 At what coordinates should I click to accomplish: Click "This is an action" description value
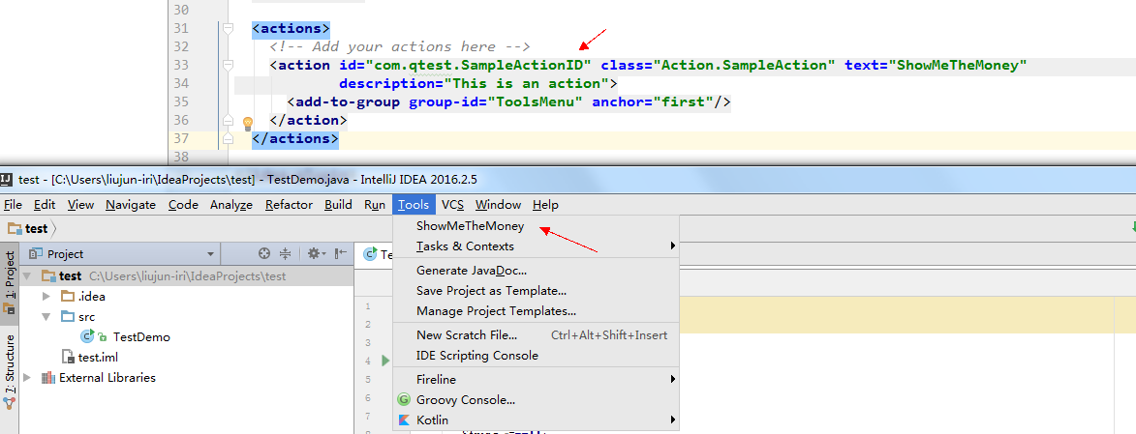point(527,83)
